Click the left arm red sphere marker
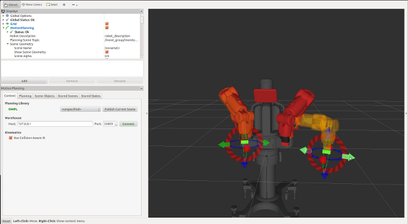408x224 pixels. point(247,148)
